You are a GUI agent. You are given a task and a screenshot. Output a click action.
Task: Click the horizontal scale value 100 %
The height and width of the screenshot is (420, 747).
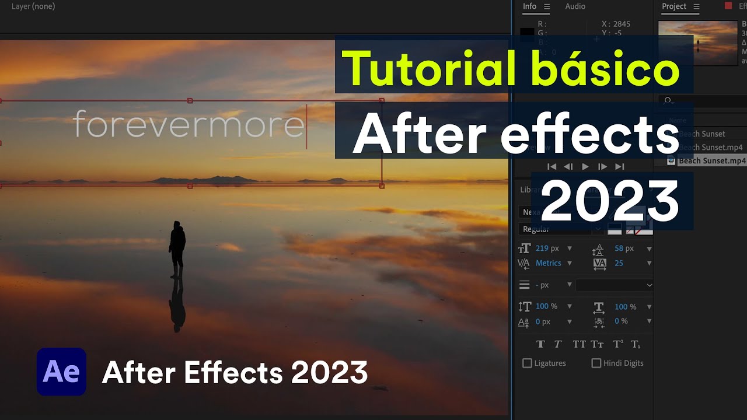click(x=625, y=307)
